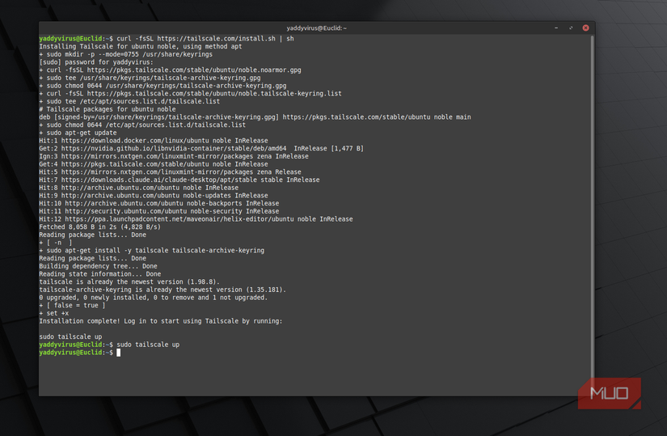Click the Hit:11 security.ubuntu.com line

point(159,211)
